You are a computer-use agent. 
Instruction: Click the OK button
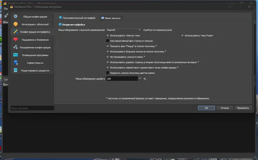point(206,108)
